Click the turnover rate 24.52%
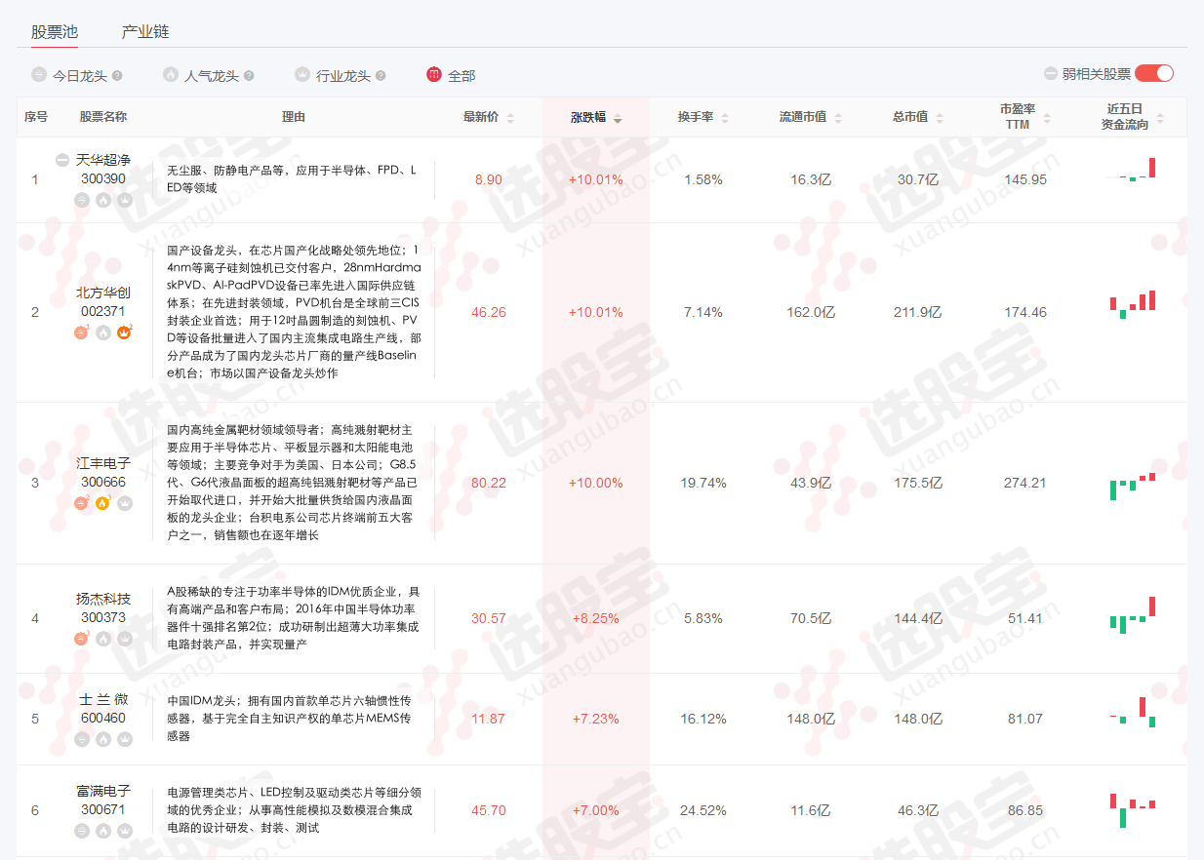 703,810
